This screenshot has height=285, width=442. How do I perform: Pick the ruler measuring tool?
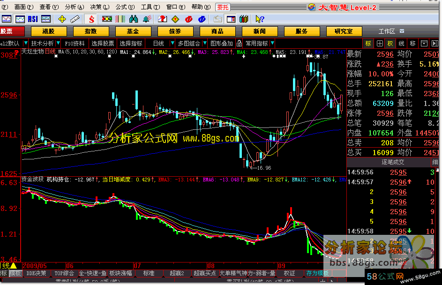[x=75, y=19]
